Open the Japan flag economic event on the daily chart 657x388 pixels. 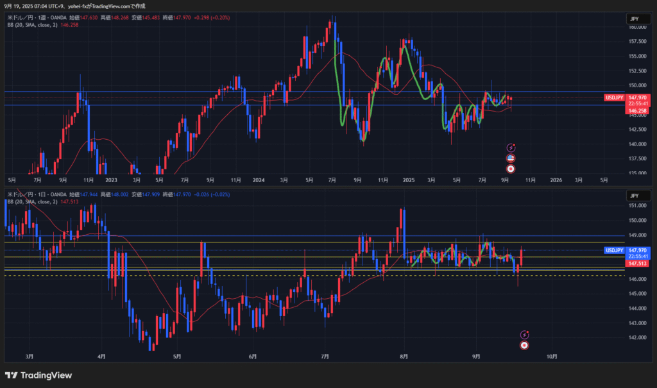pyautogui.click(x=524, y=345)
